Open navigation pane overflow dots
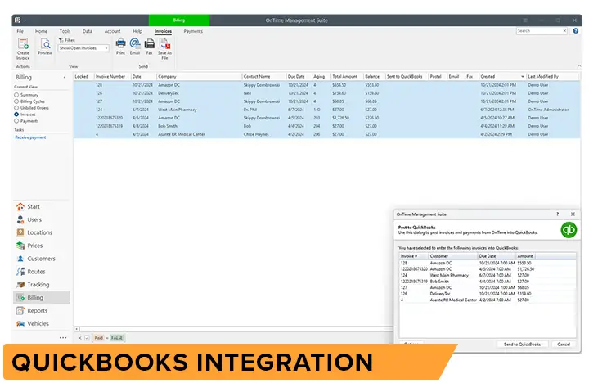This screenshot has width=589, height=383. [63, 337]
